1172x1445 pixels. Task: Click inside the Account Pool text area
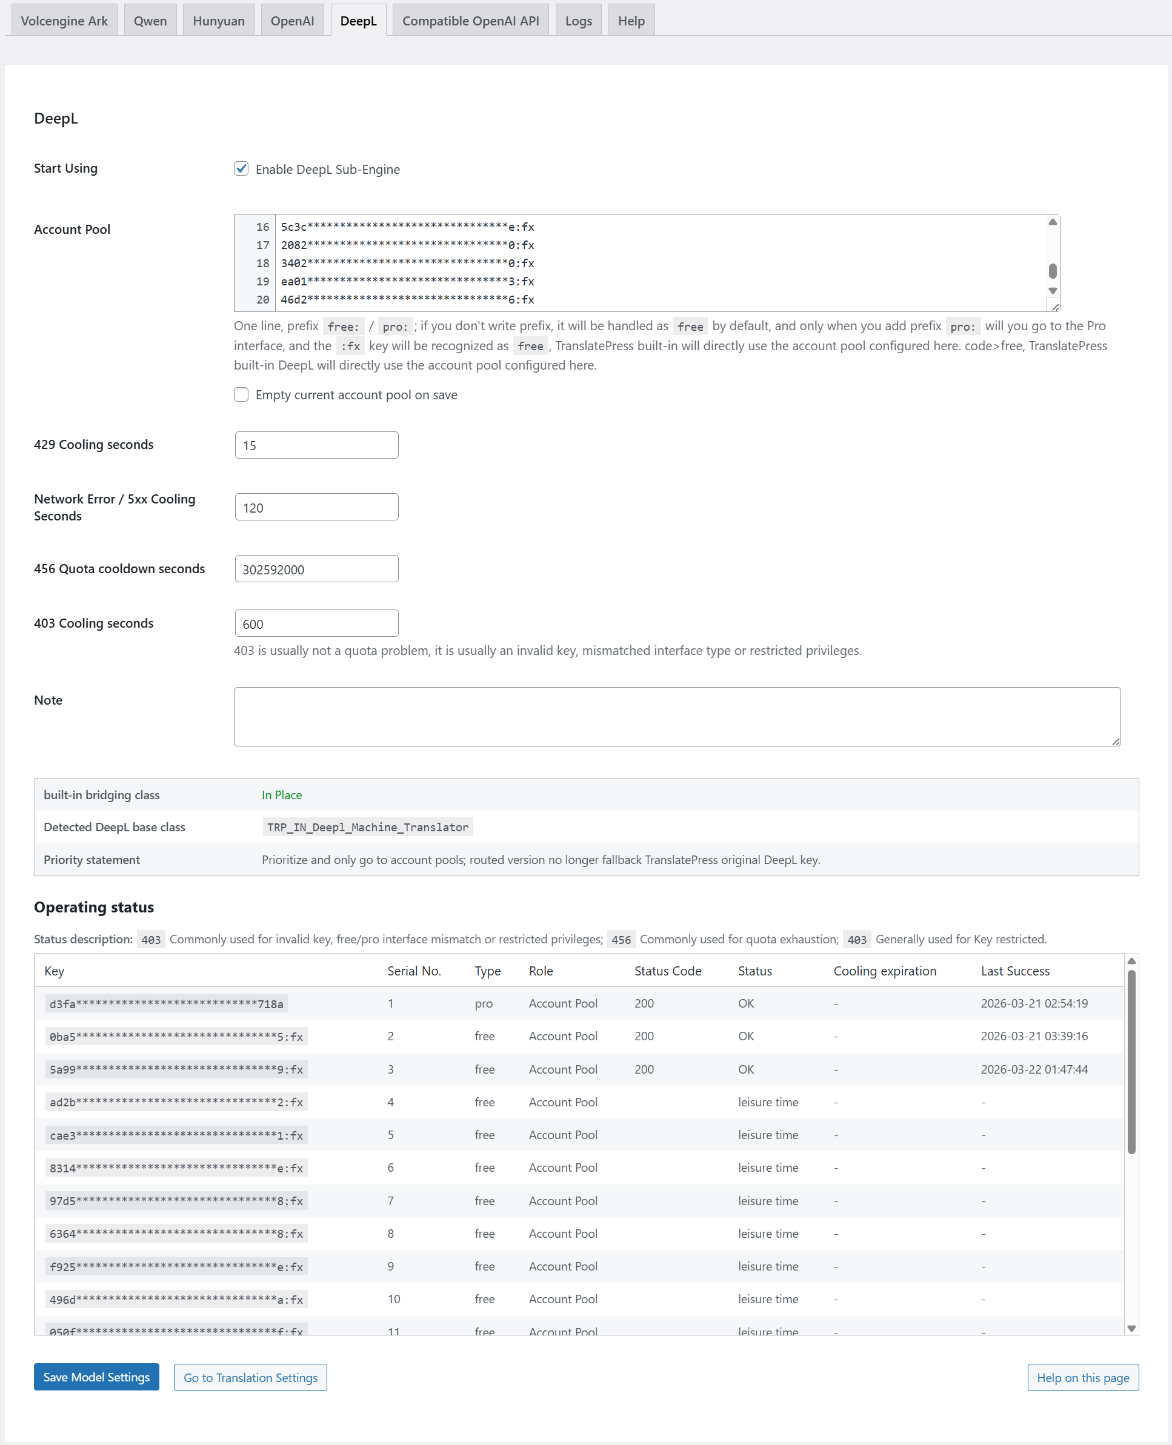click(647, 263)
